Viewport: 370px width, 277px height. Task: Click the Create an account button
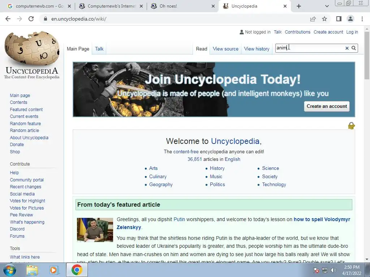(327, 106)
